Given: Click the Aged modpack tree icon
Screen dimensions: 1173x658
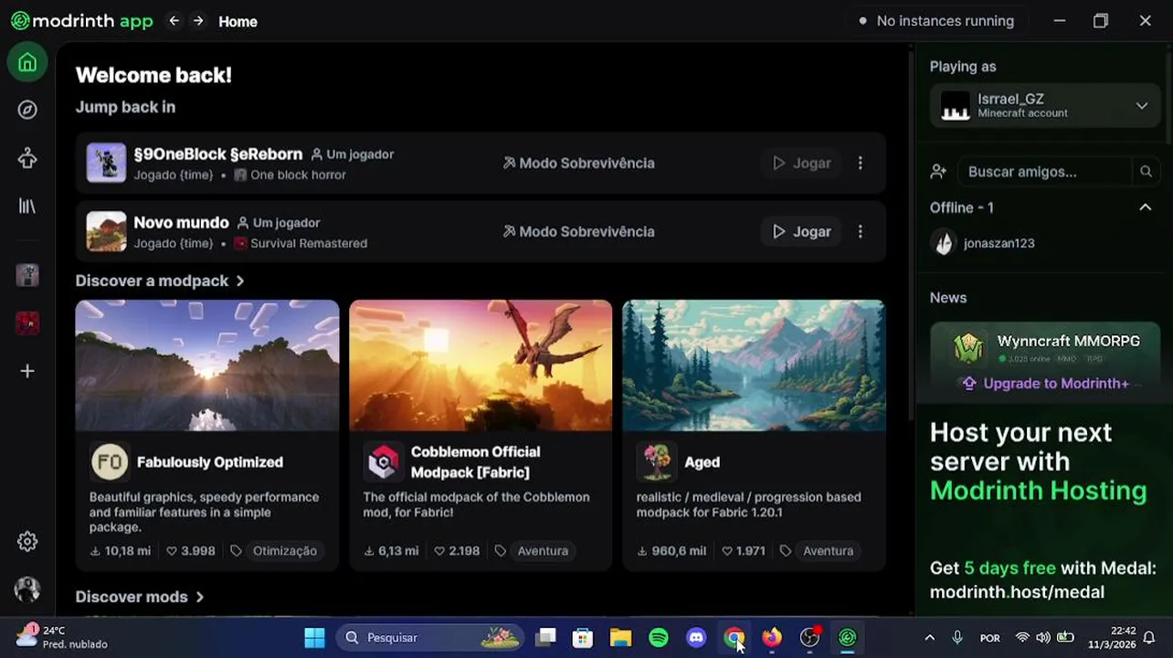Looking at the screenshot, I should 656,462.
